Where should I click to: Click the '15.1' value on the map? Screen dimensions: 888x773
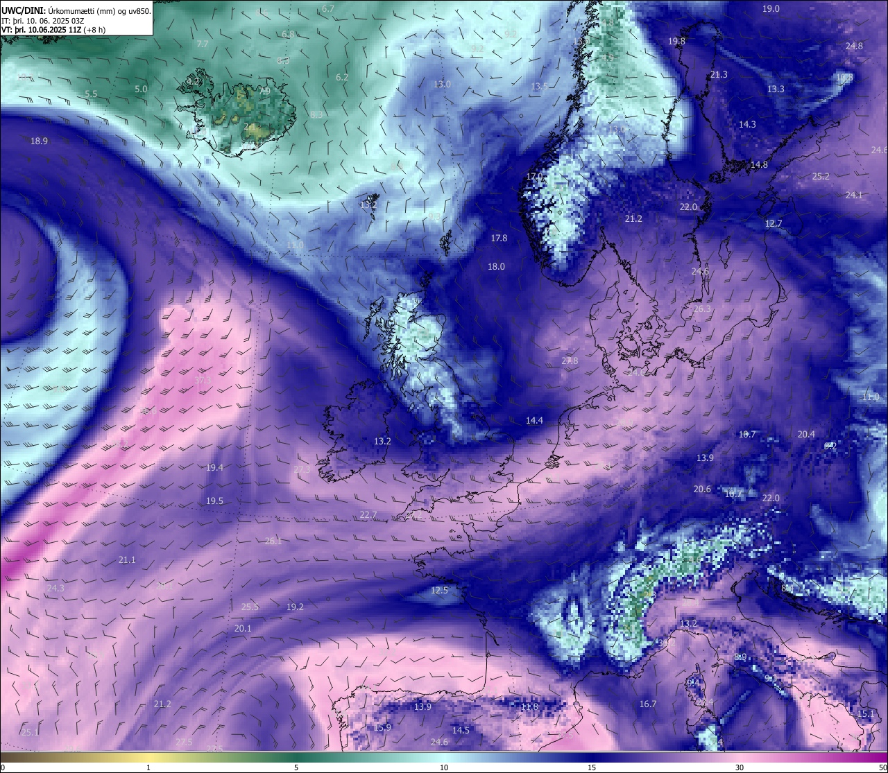pyautogui.click(x=866, y=713)
